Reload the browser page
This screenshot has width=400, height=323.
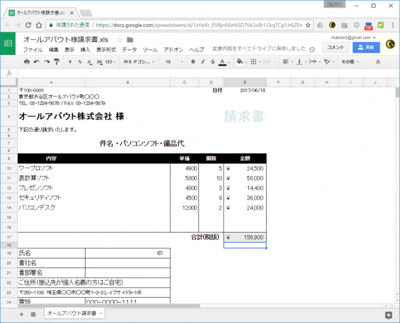pos(28,25)
